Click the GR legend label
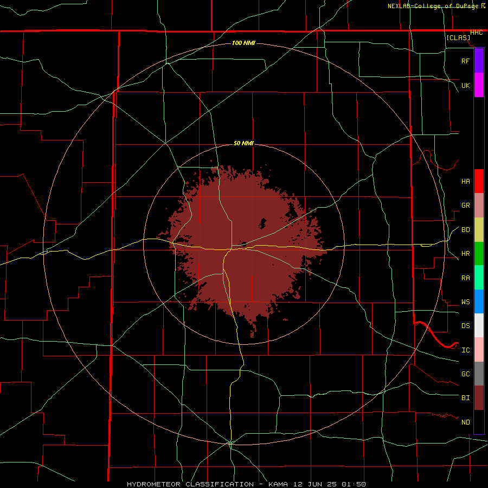Viewport: 488px width, 488px height. [x=465, y=206]
